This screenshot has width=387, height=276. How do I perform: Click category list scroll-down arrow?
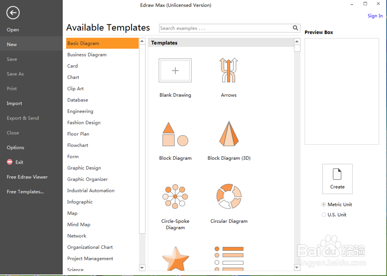click(x=142, y=267)
